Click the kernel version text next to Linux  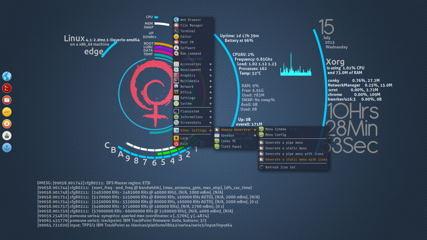113,40
